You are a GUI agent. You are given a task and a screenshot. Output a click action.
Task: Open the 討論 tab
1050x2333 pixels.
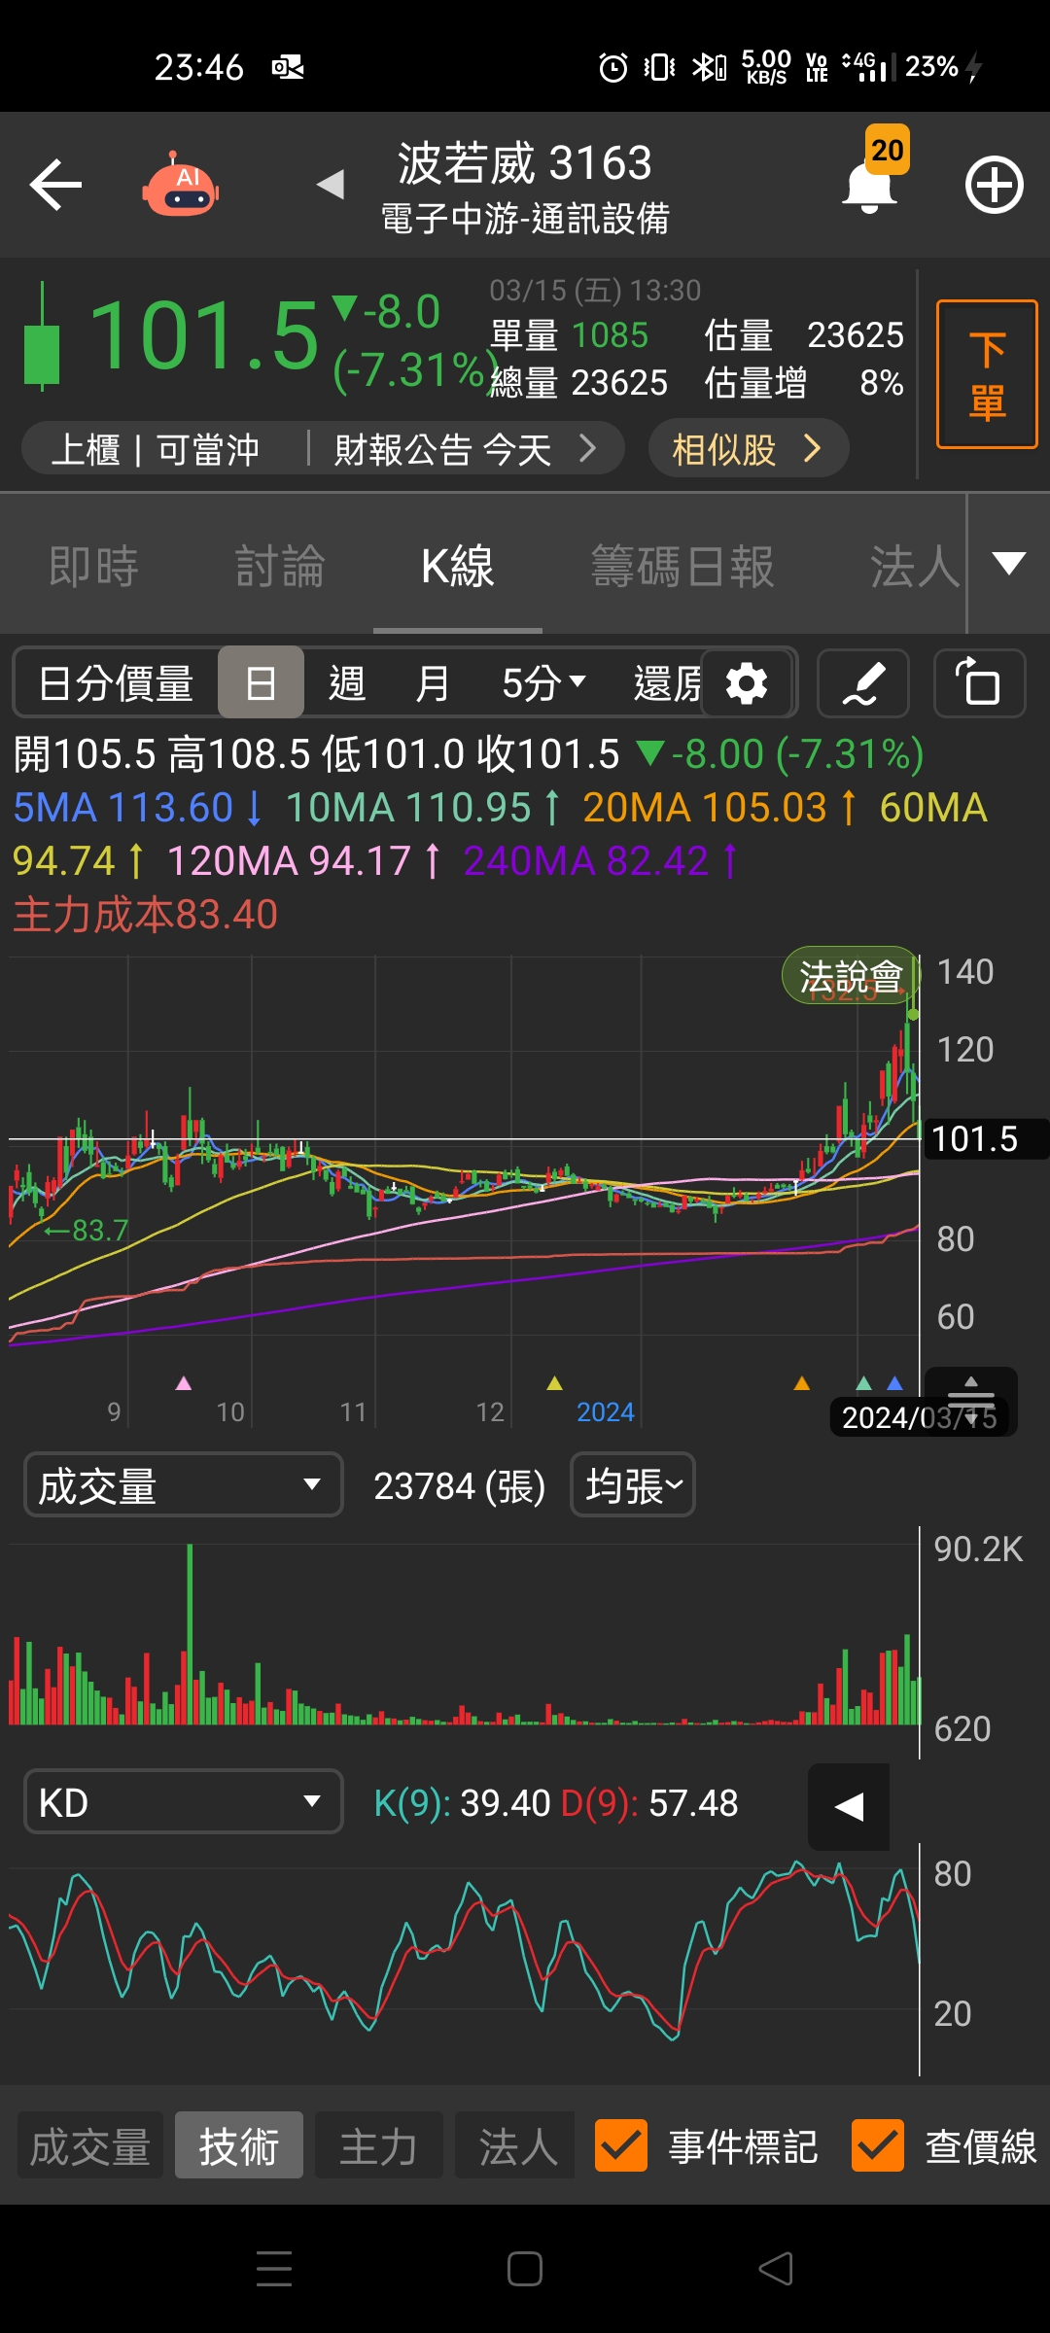click(280, 566)
